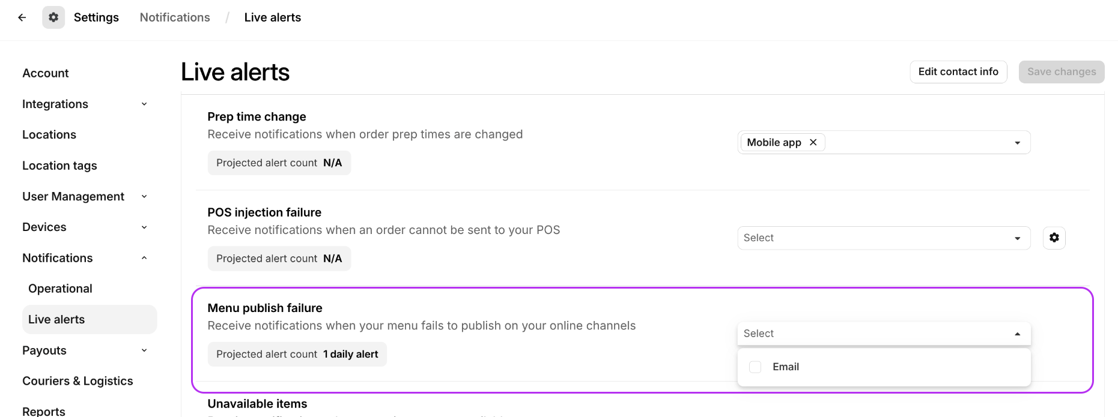The width and height of the screenshot is (1118, 417).
Task: Click the Notifications breadcrumb link
Action: click(x=175, y=17)
